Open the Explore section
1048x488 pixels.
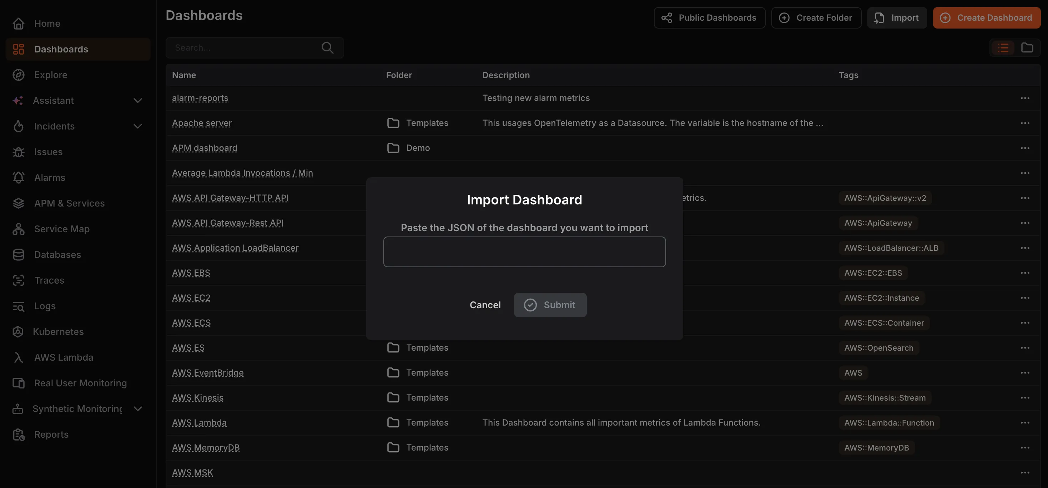point(78,75)
